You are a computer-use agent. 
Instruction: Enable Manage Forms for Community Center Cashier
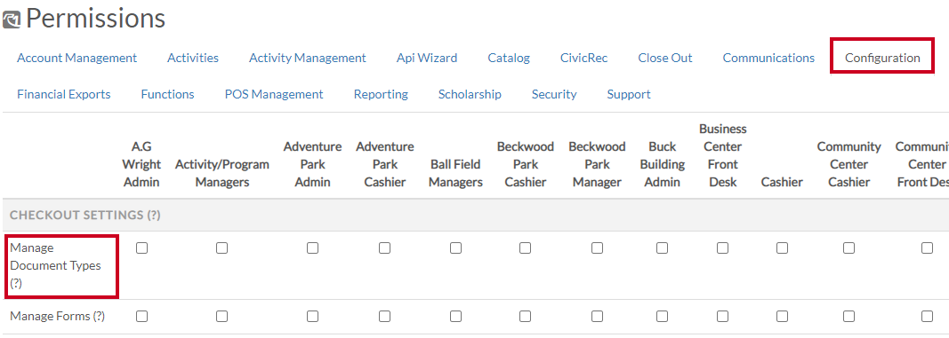coord(849,317)
